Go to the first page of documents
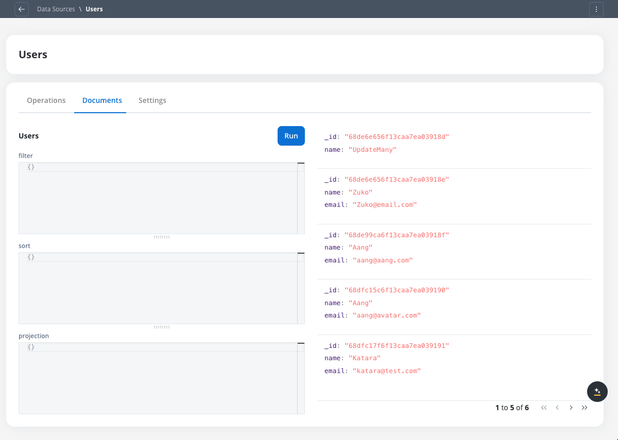The image size is (618, 440). [544, 408]
